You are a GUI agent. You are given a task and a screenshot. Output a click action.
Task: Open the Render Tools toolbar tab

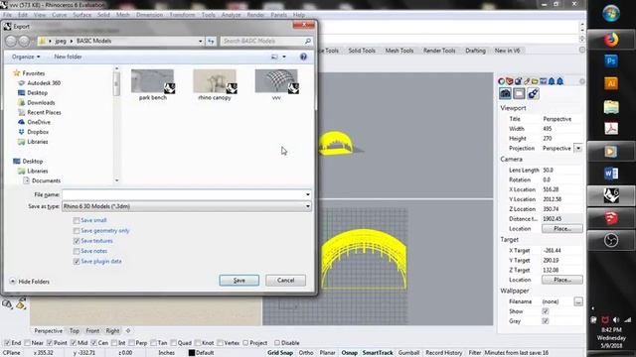point(439,51)
